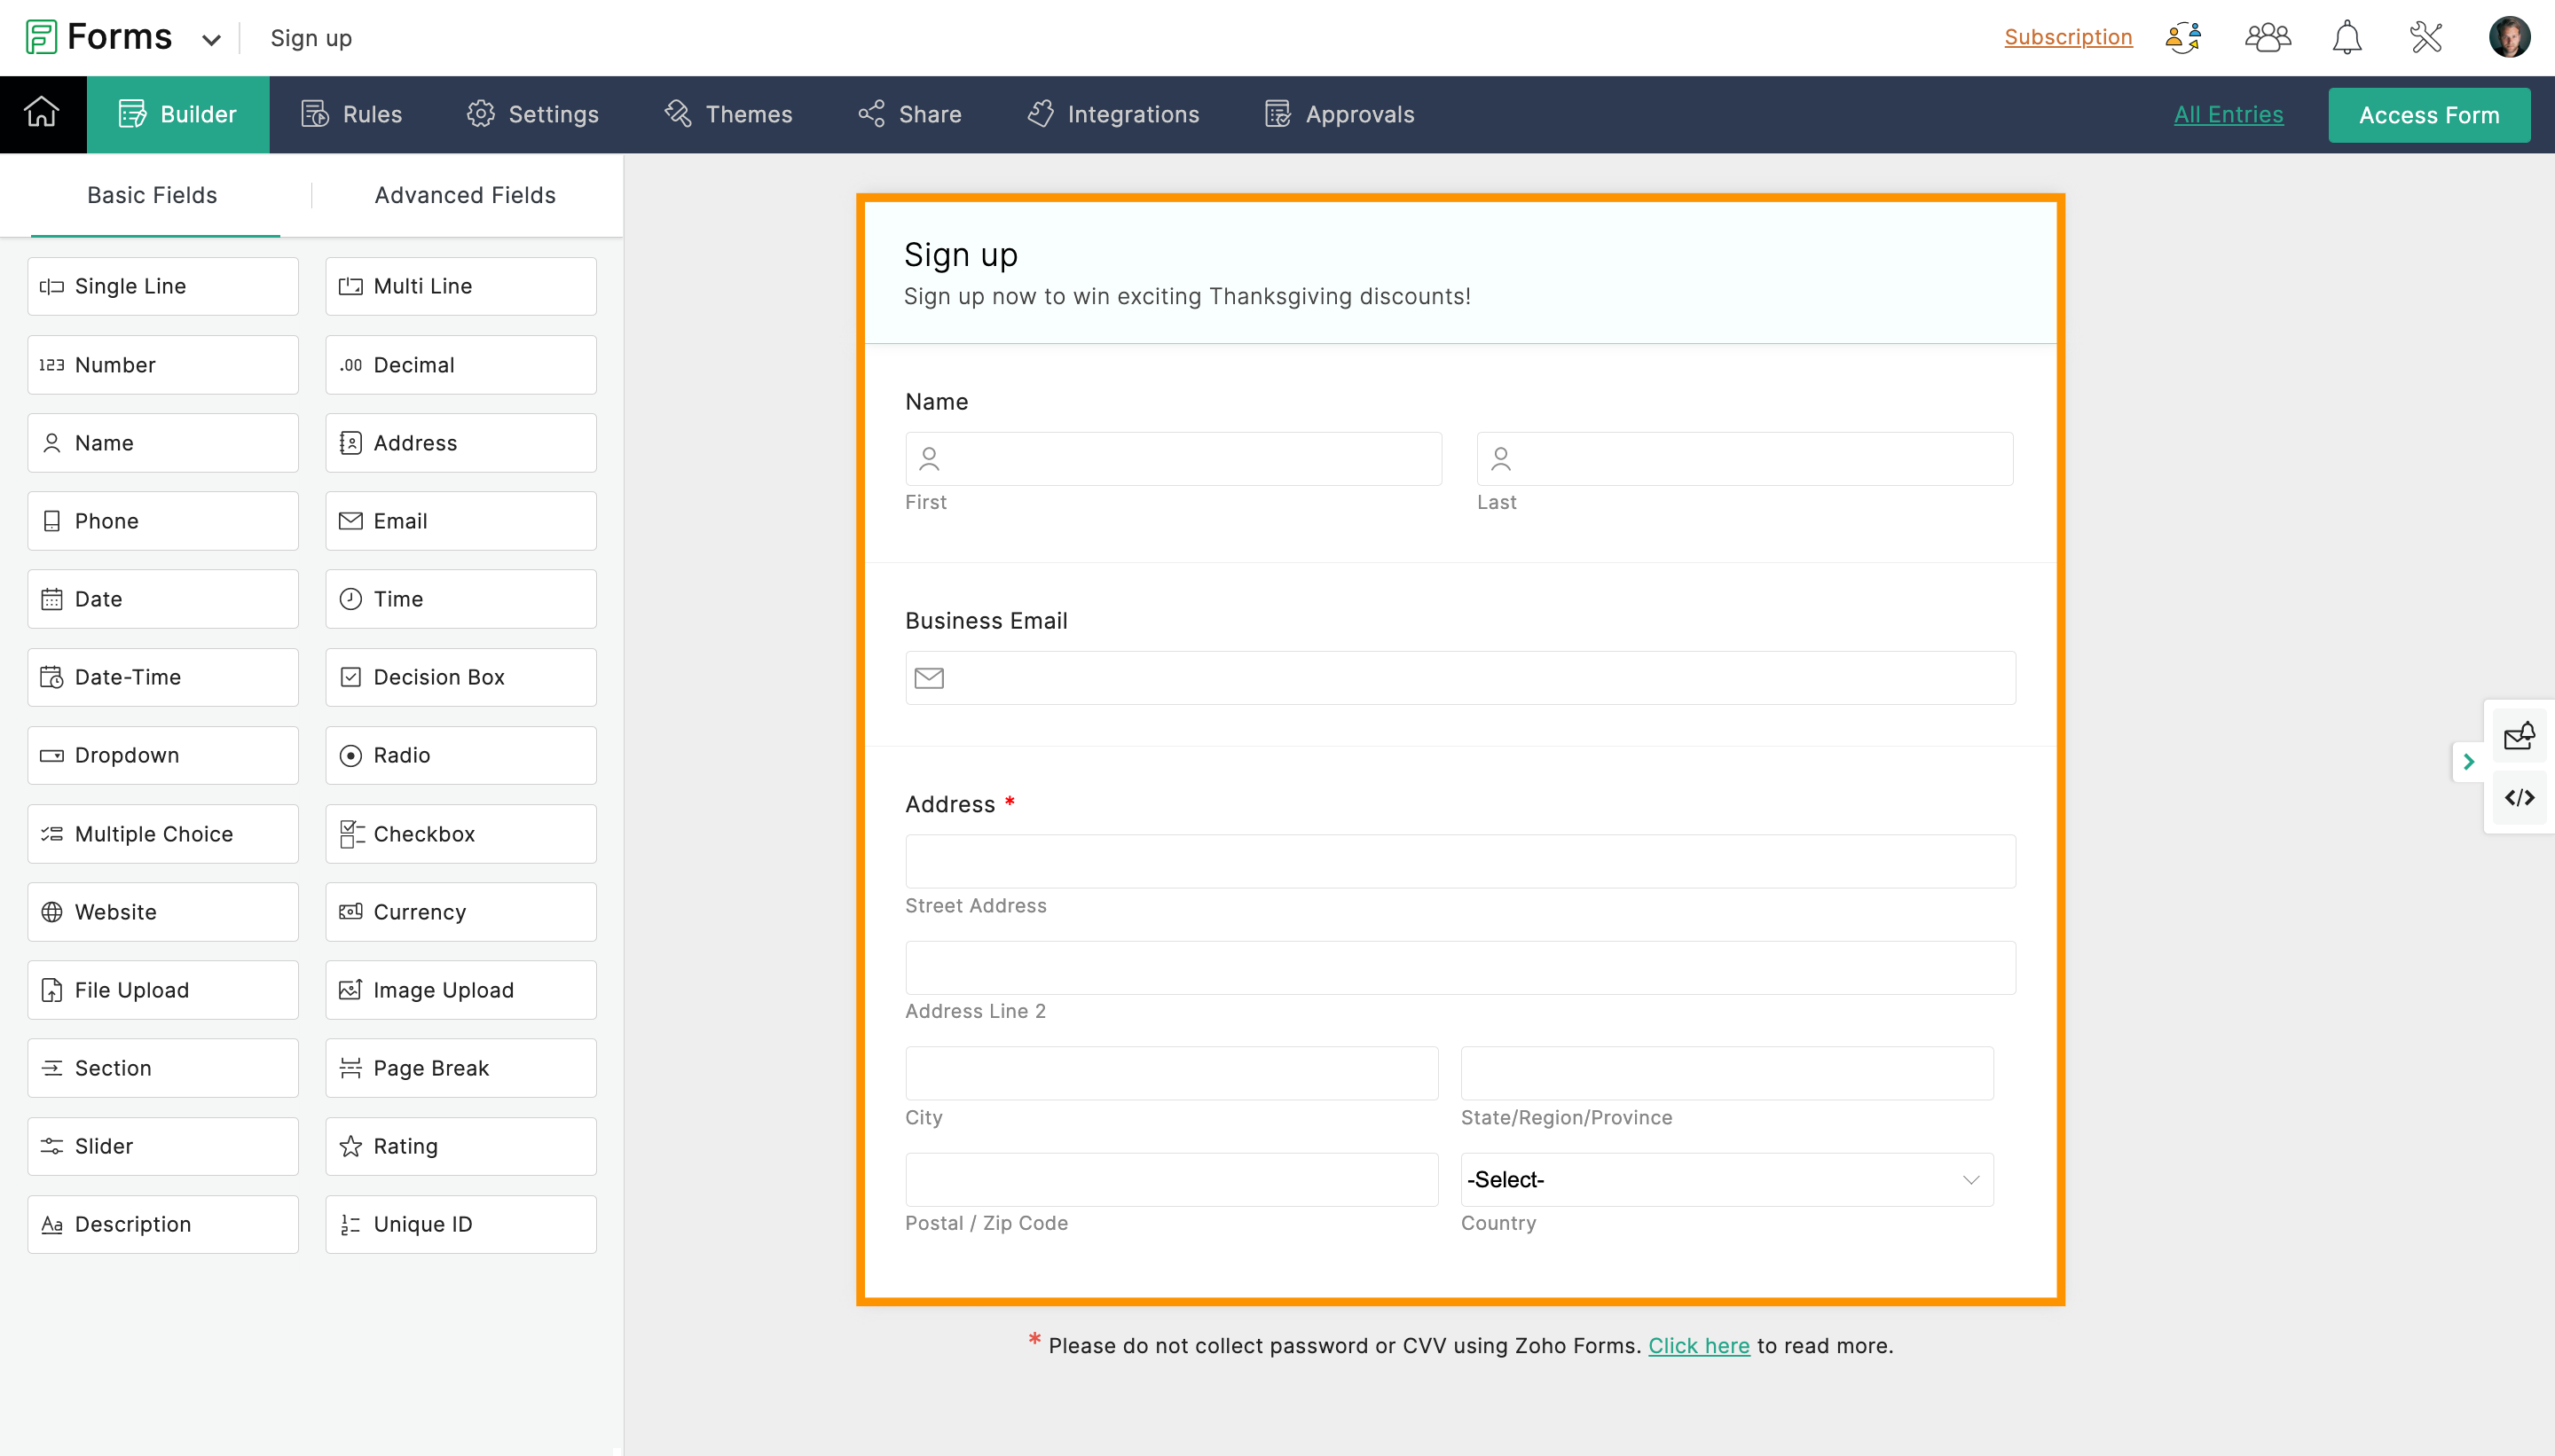The height and width of the screenshot is (1456, 2555).
Task: Open the users panel via people icon
Action: click(2267, 37)
